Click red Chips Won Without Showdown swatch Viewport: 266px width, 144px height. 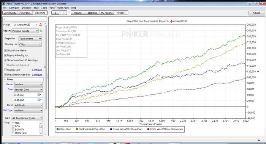coord(148,129)
